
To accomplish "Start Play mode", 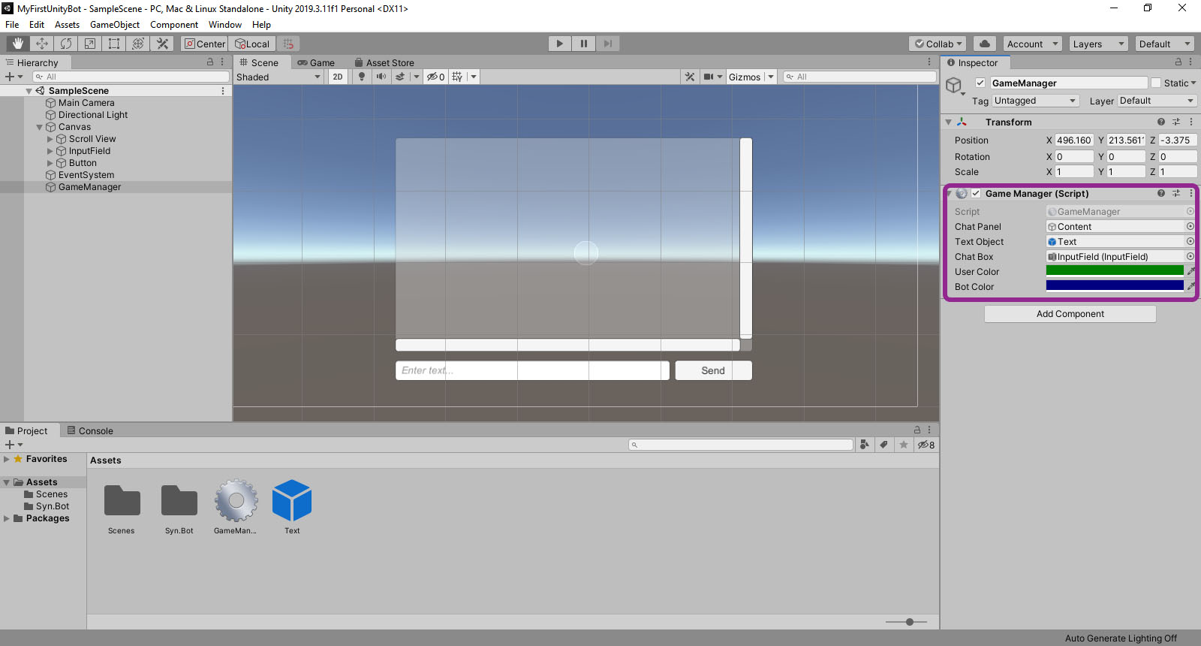I will [x=559, y=44].
